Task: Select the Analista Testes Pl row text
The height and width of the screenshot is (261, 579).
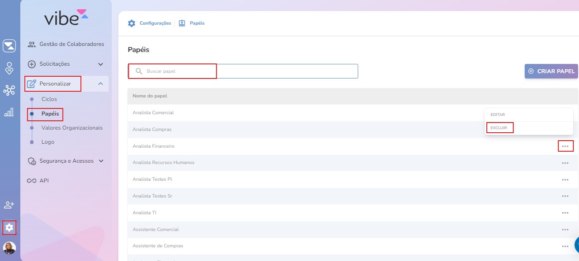Action: [152, 179]
